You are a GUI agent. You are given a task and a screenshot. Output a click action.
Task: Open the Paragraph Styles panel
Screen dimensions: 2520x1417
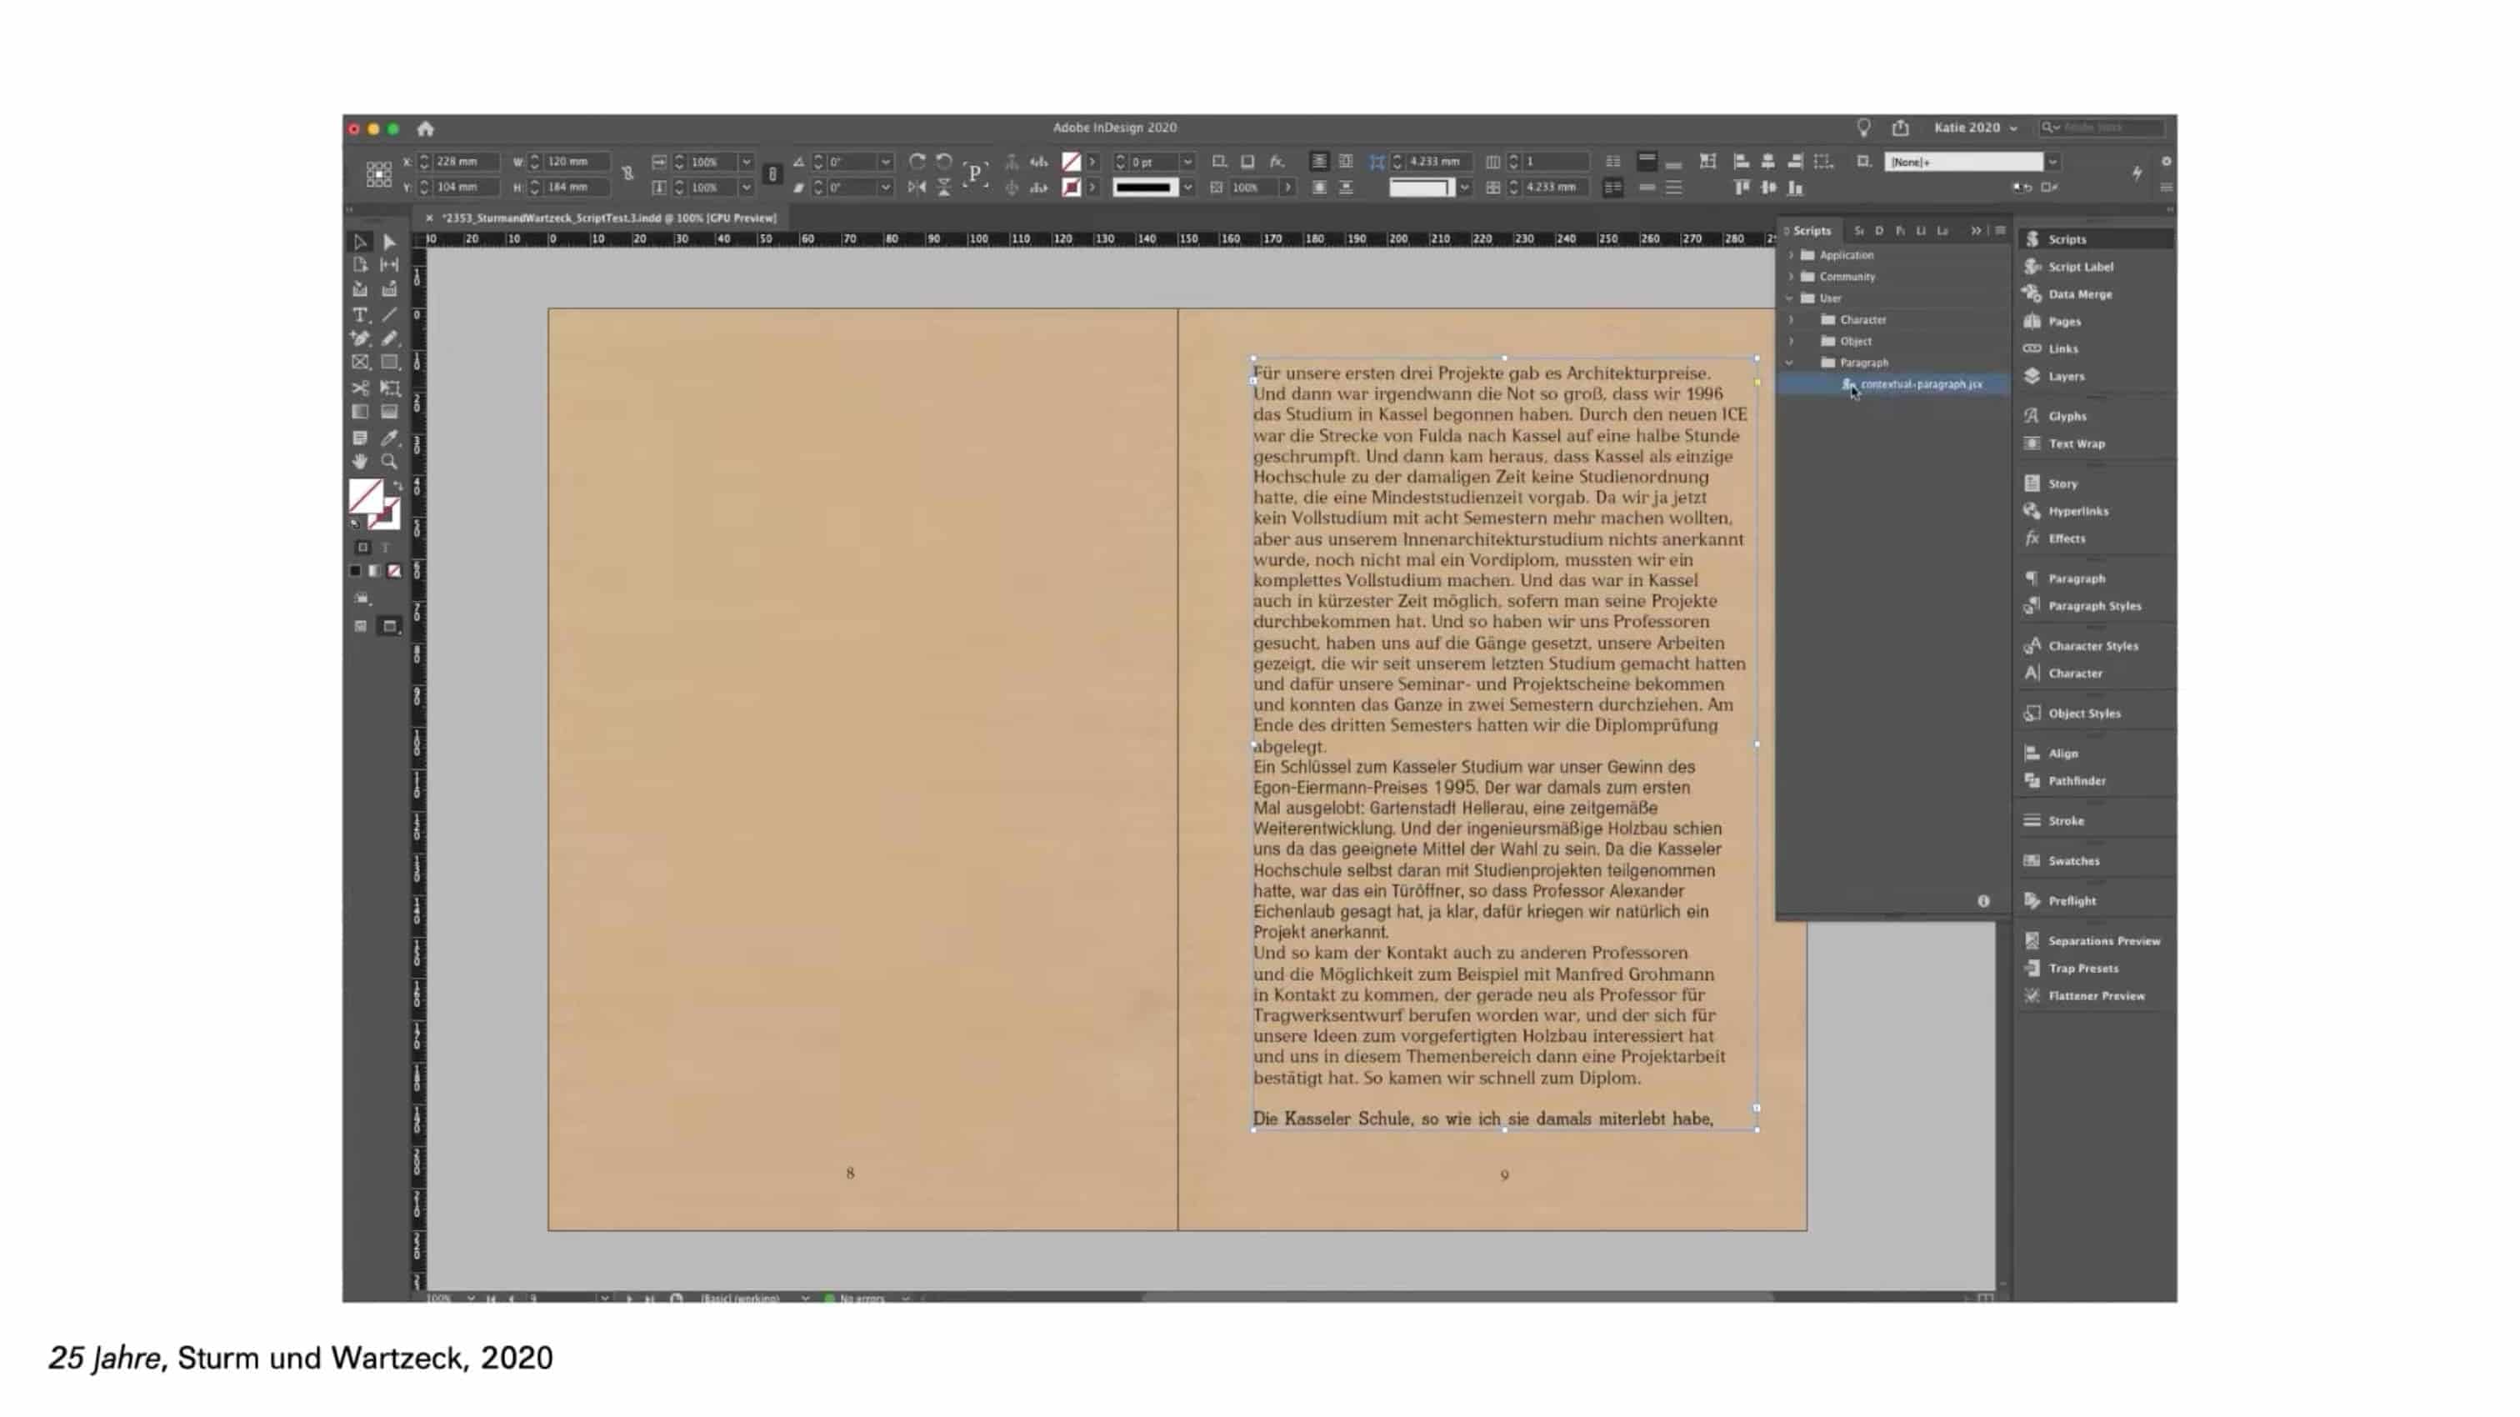click(2093, 606)
